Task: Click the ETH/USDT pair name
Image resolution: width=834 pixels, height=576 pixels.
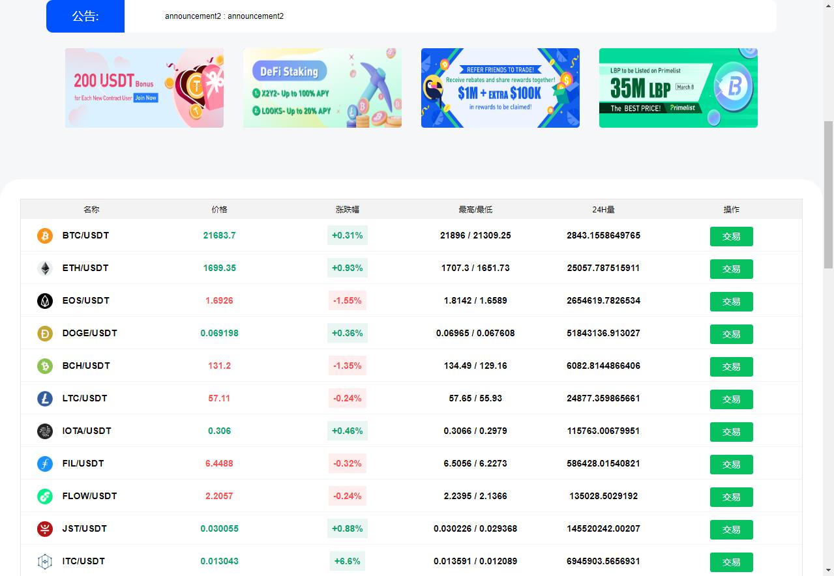Action: (x=85, y=268)
